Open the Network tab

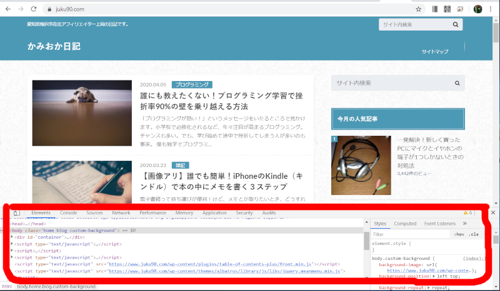coord(121,212)
